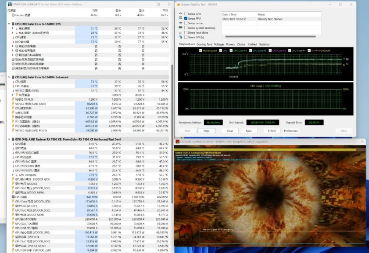Viewport: 369px width, 253px height.
Task: Collapse the CPU i5-12400F DTS sensor group
Action: click(x=9, y=24)
